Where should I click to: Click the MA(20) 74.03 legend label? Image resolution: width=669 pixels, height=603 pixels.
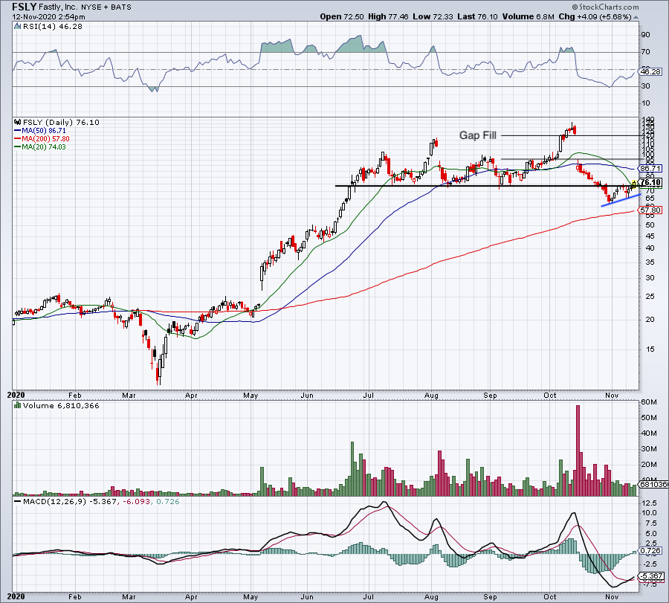tap(44, 146)
